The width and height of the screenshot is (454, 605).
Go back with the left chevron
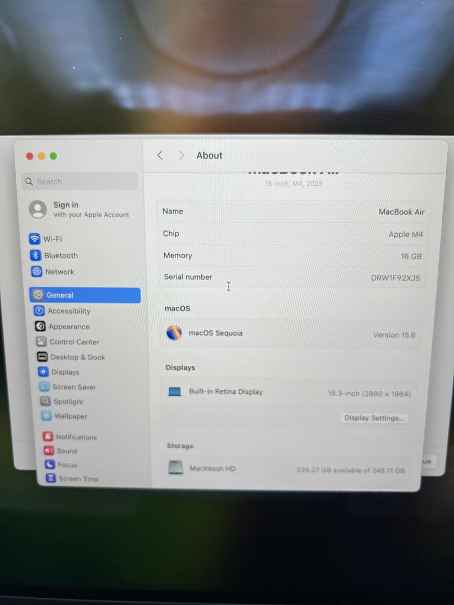(160, 155)
